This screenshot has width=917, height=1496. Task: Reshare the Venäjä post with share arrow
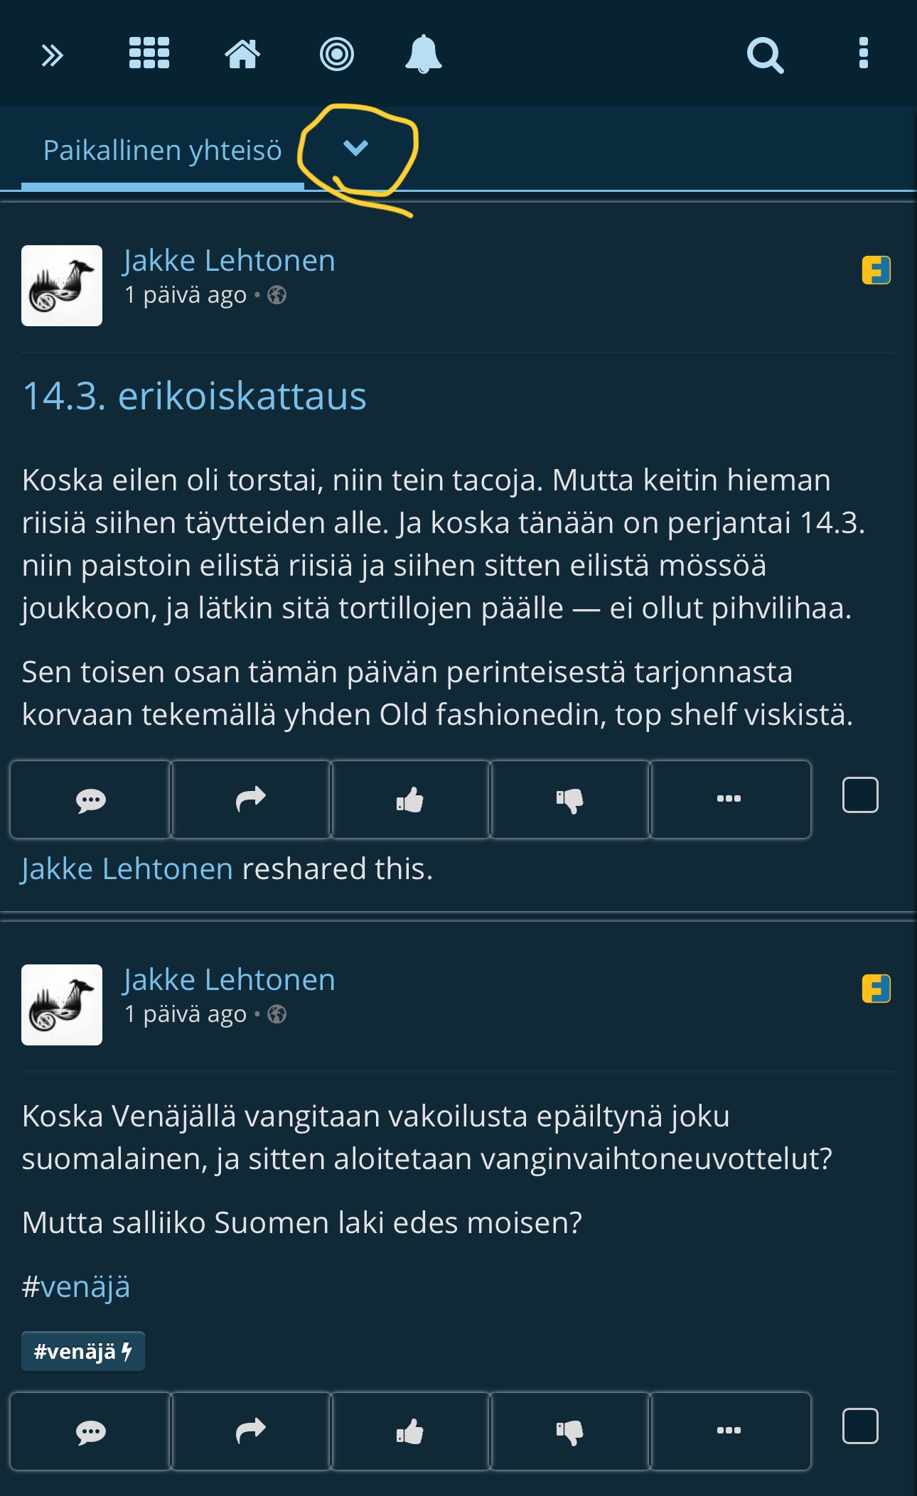tap(250, 1431)
